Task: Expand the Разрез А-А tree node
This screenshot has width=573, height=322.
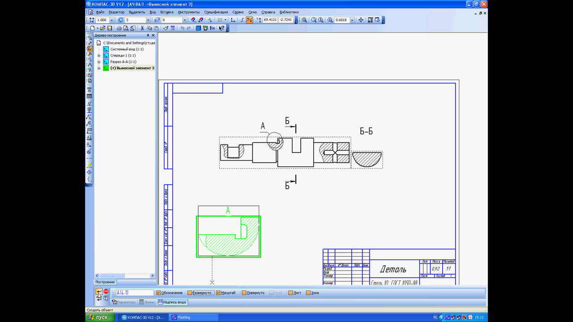Action: [x=98, y=62]
